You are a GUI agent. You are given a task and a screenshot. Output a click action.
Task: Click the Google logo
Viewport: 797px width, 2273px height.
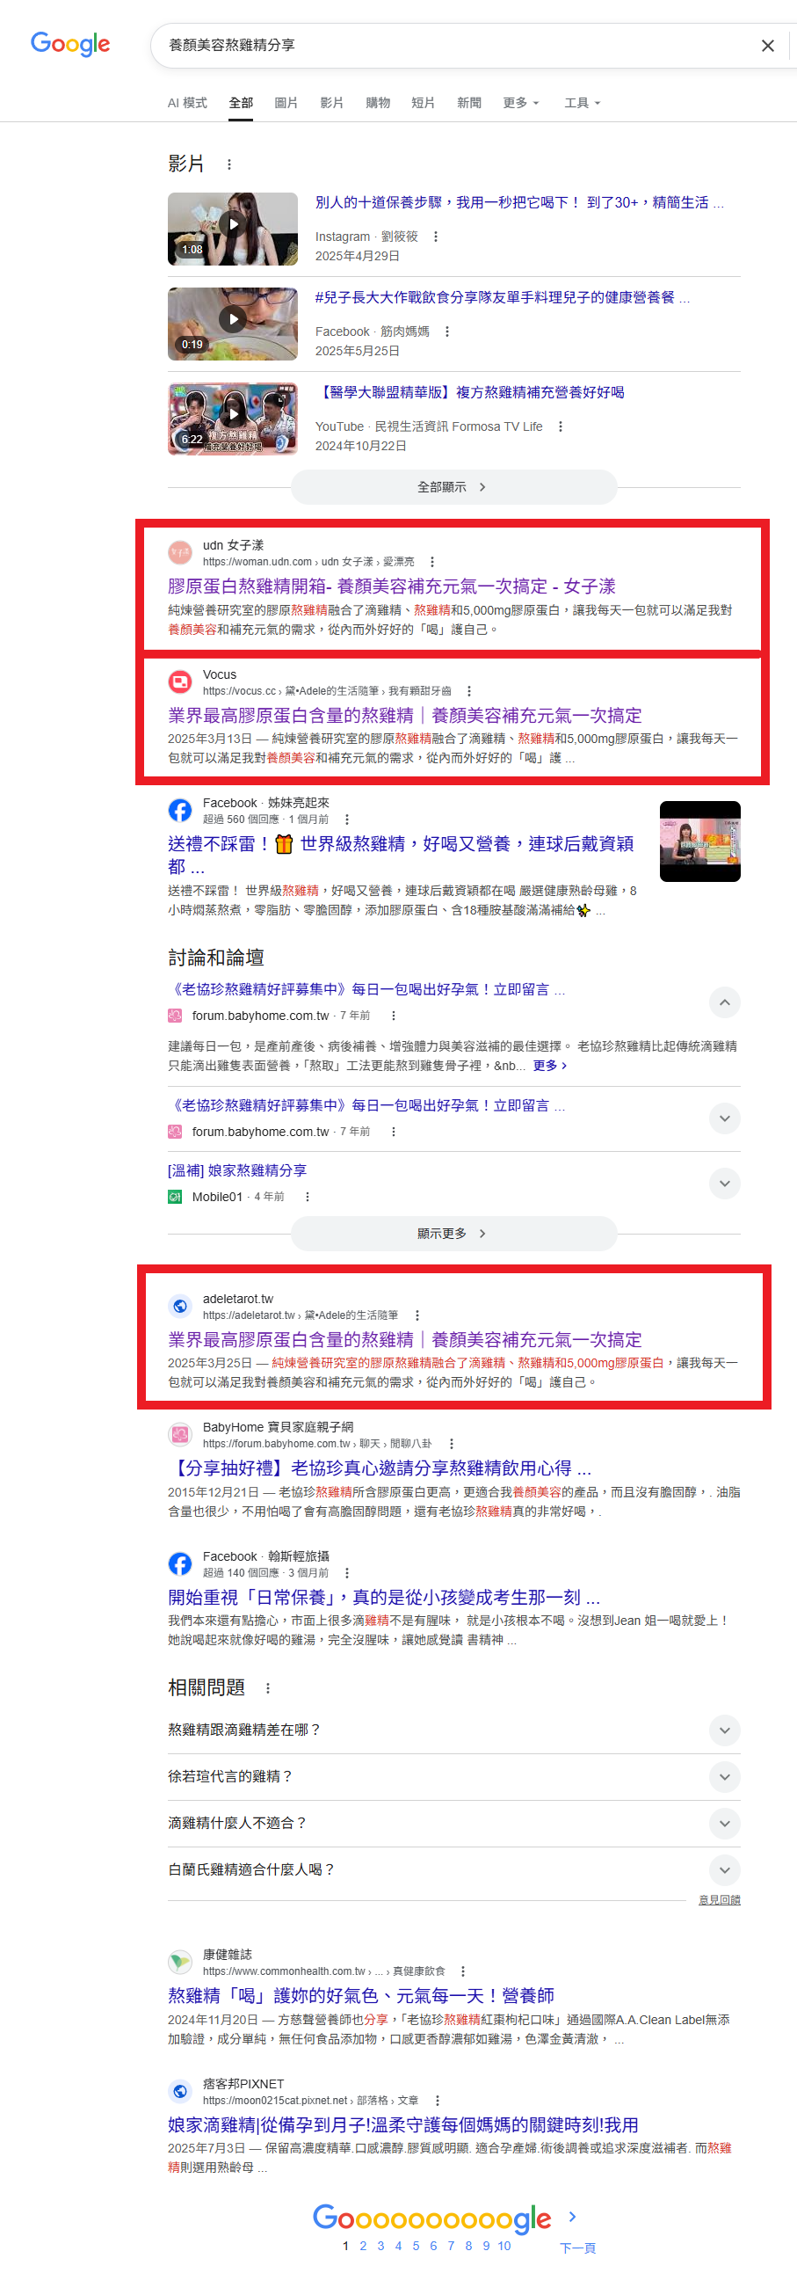point(69,44)
